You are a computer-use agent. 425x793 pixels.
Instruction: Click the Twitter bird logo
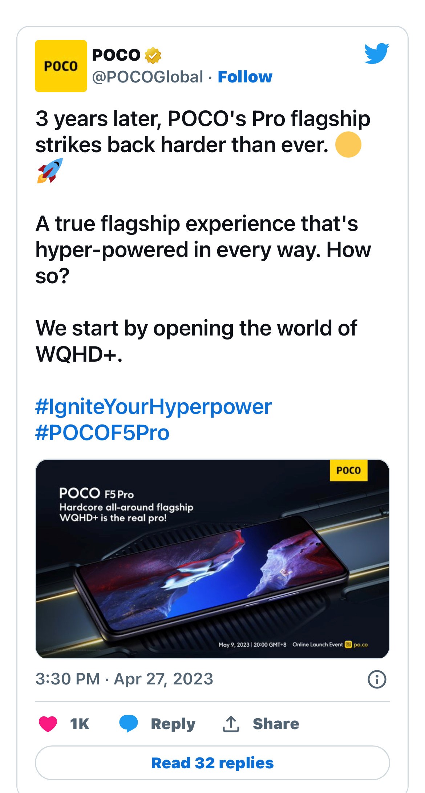pyautogui.click(x=377, y=53)
